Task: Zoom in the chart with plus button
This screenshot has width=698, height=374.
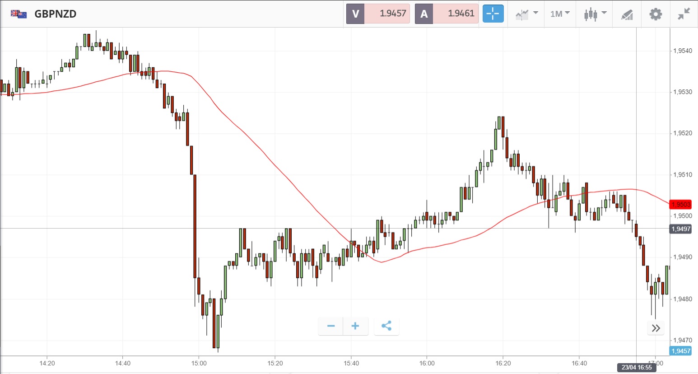Action: pyautogui.click(x=355, y=326)
